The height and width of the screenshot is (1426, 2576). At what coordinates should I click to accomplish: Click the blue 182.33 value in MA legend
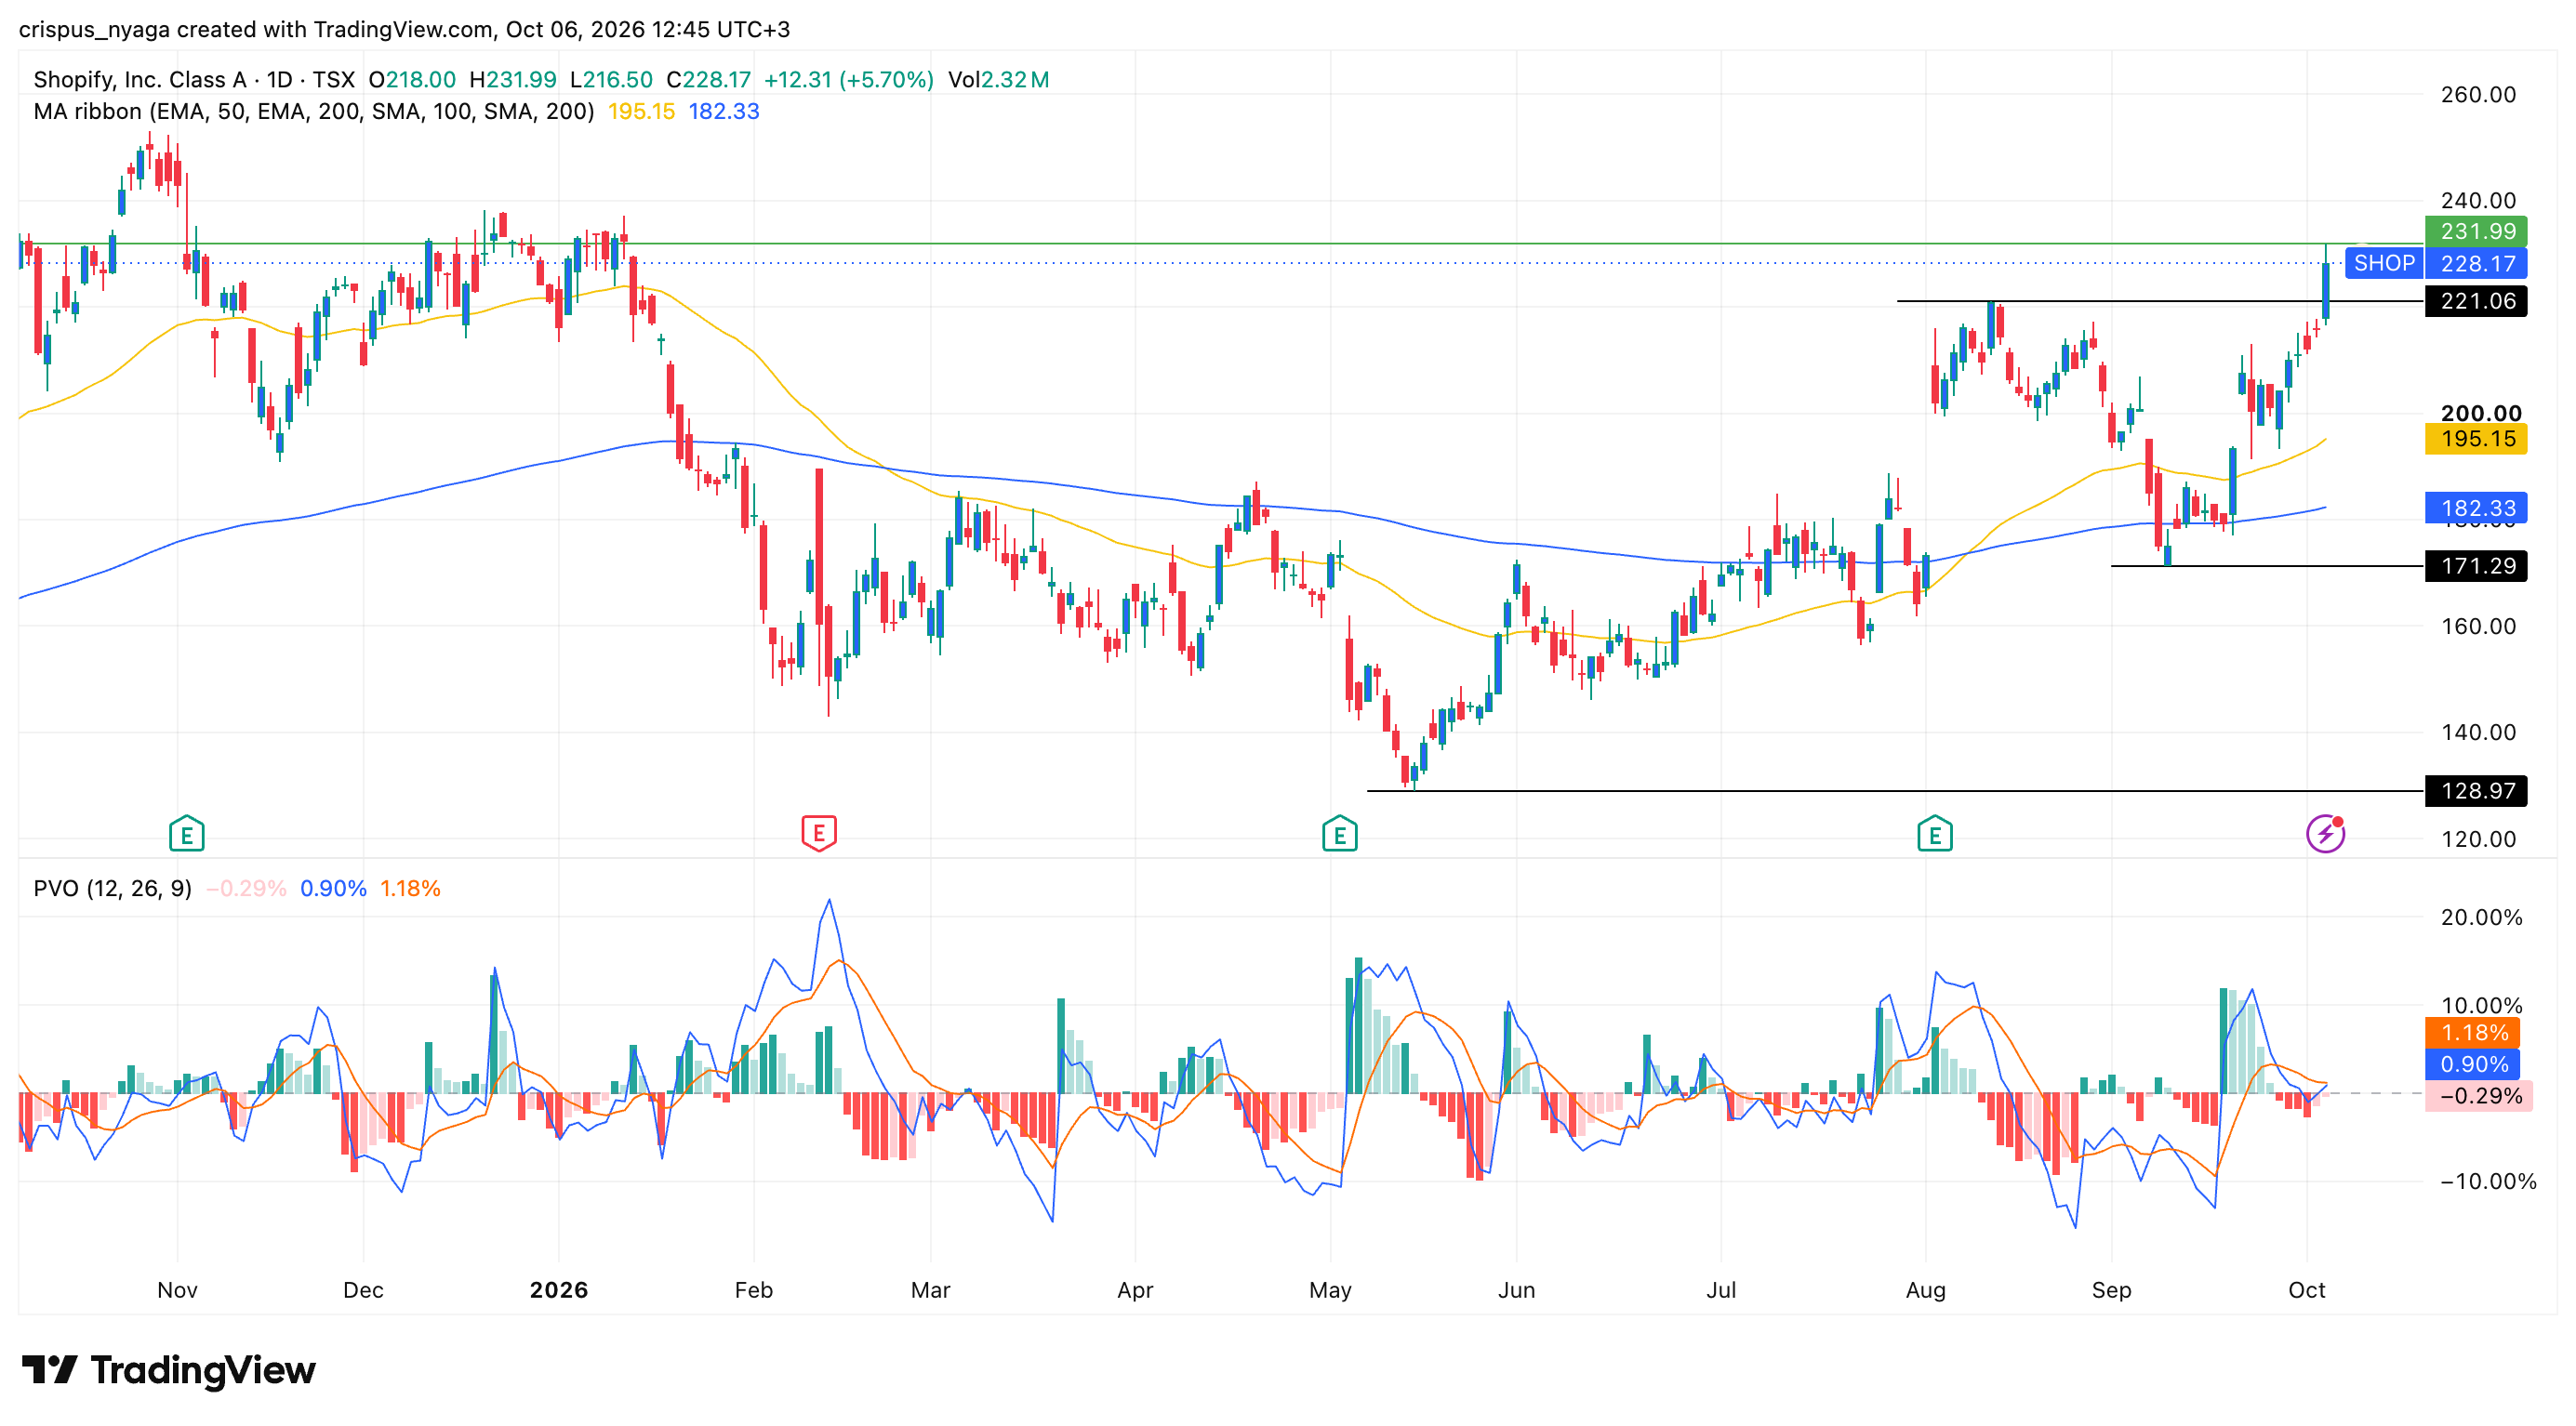click(724, 112)
